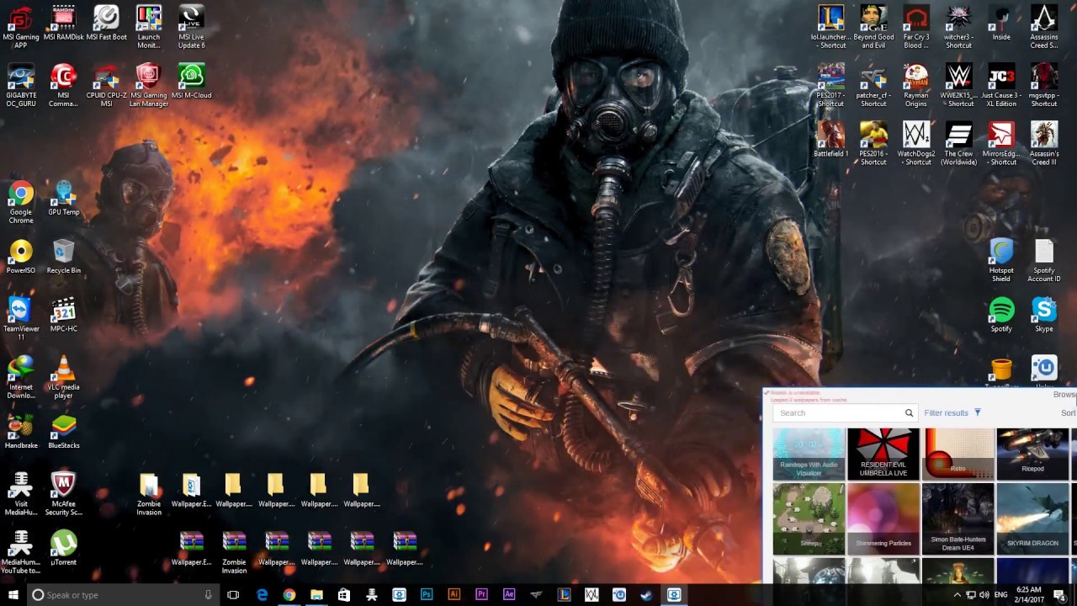Select Simon Barle-Hunters Dream UE4 wallpaper
Screen dimensions: 1077x606
[958, 518]
